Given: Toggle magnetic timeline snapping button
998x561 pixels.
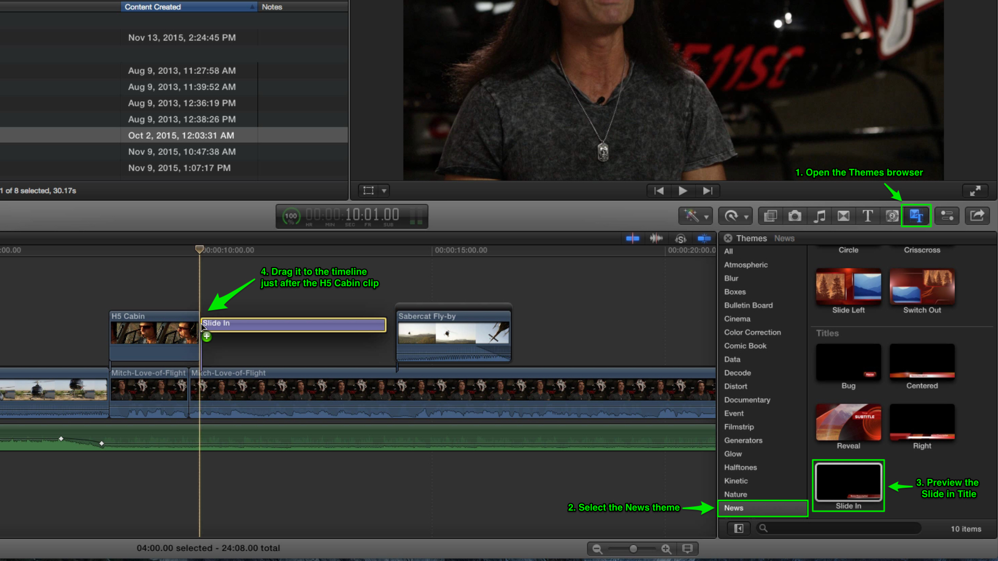Looking at the screenshot, I should (704, 237).
